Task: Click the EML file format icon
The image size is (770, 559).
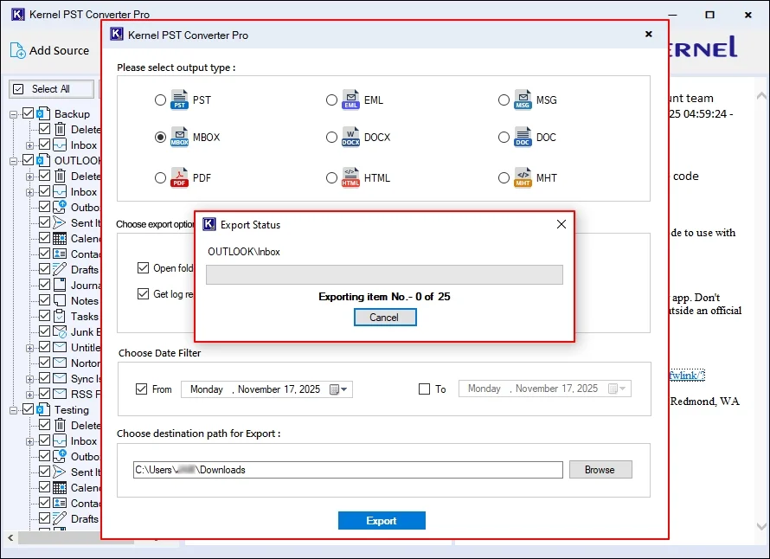Action: 350,100
